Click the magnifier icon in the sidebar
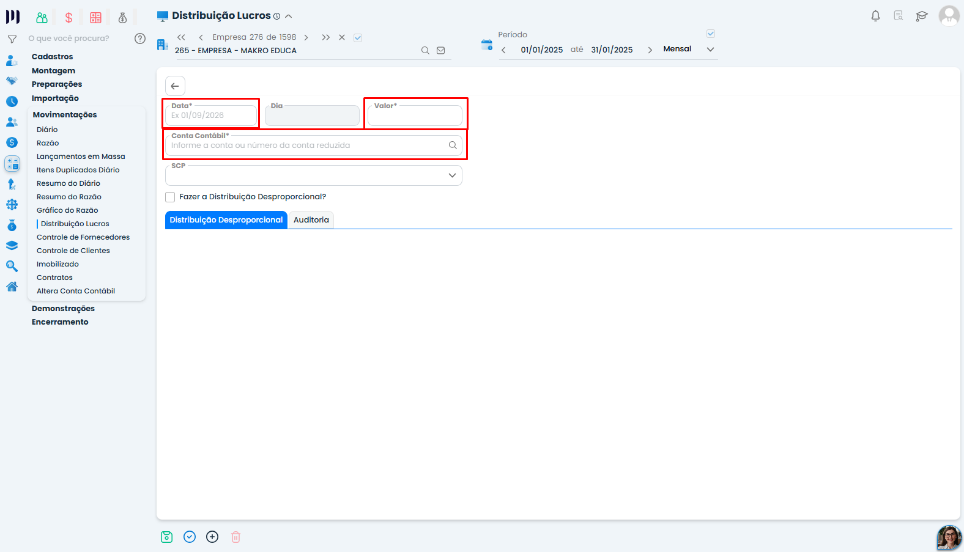Viewport: 964px width, 552px height. pos(12,266)
